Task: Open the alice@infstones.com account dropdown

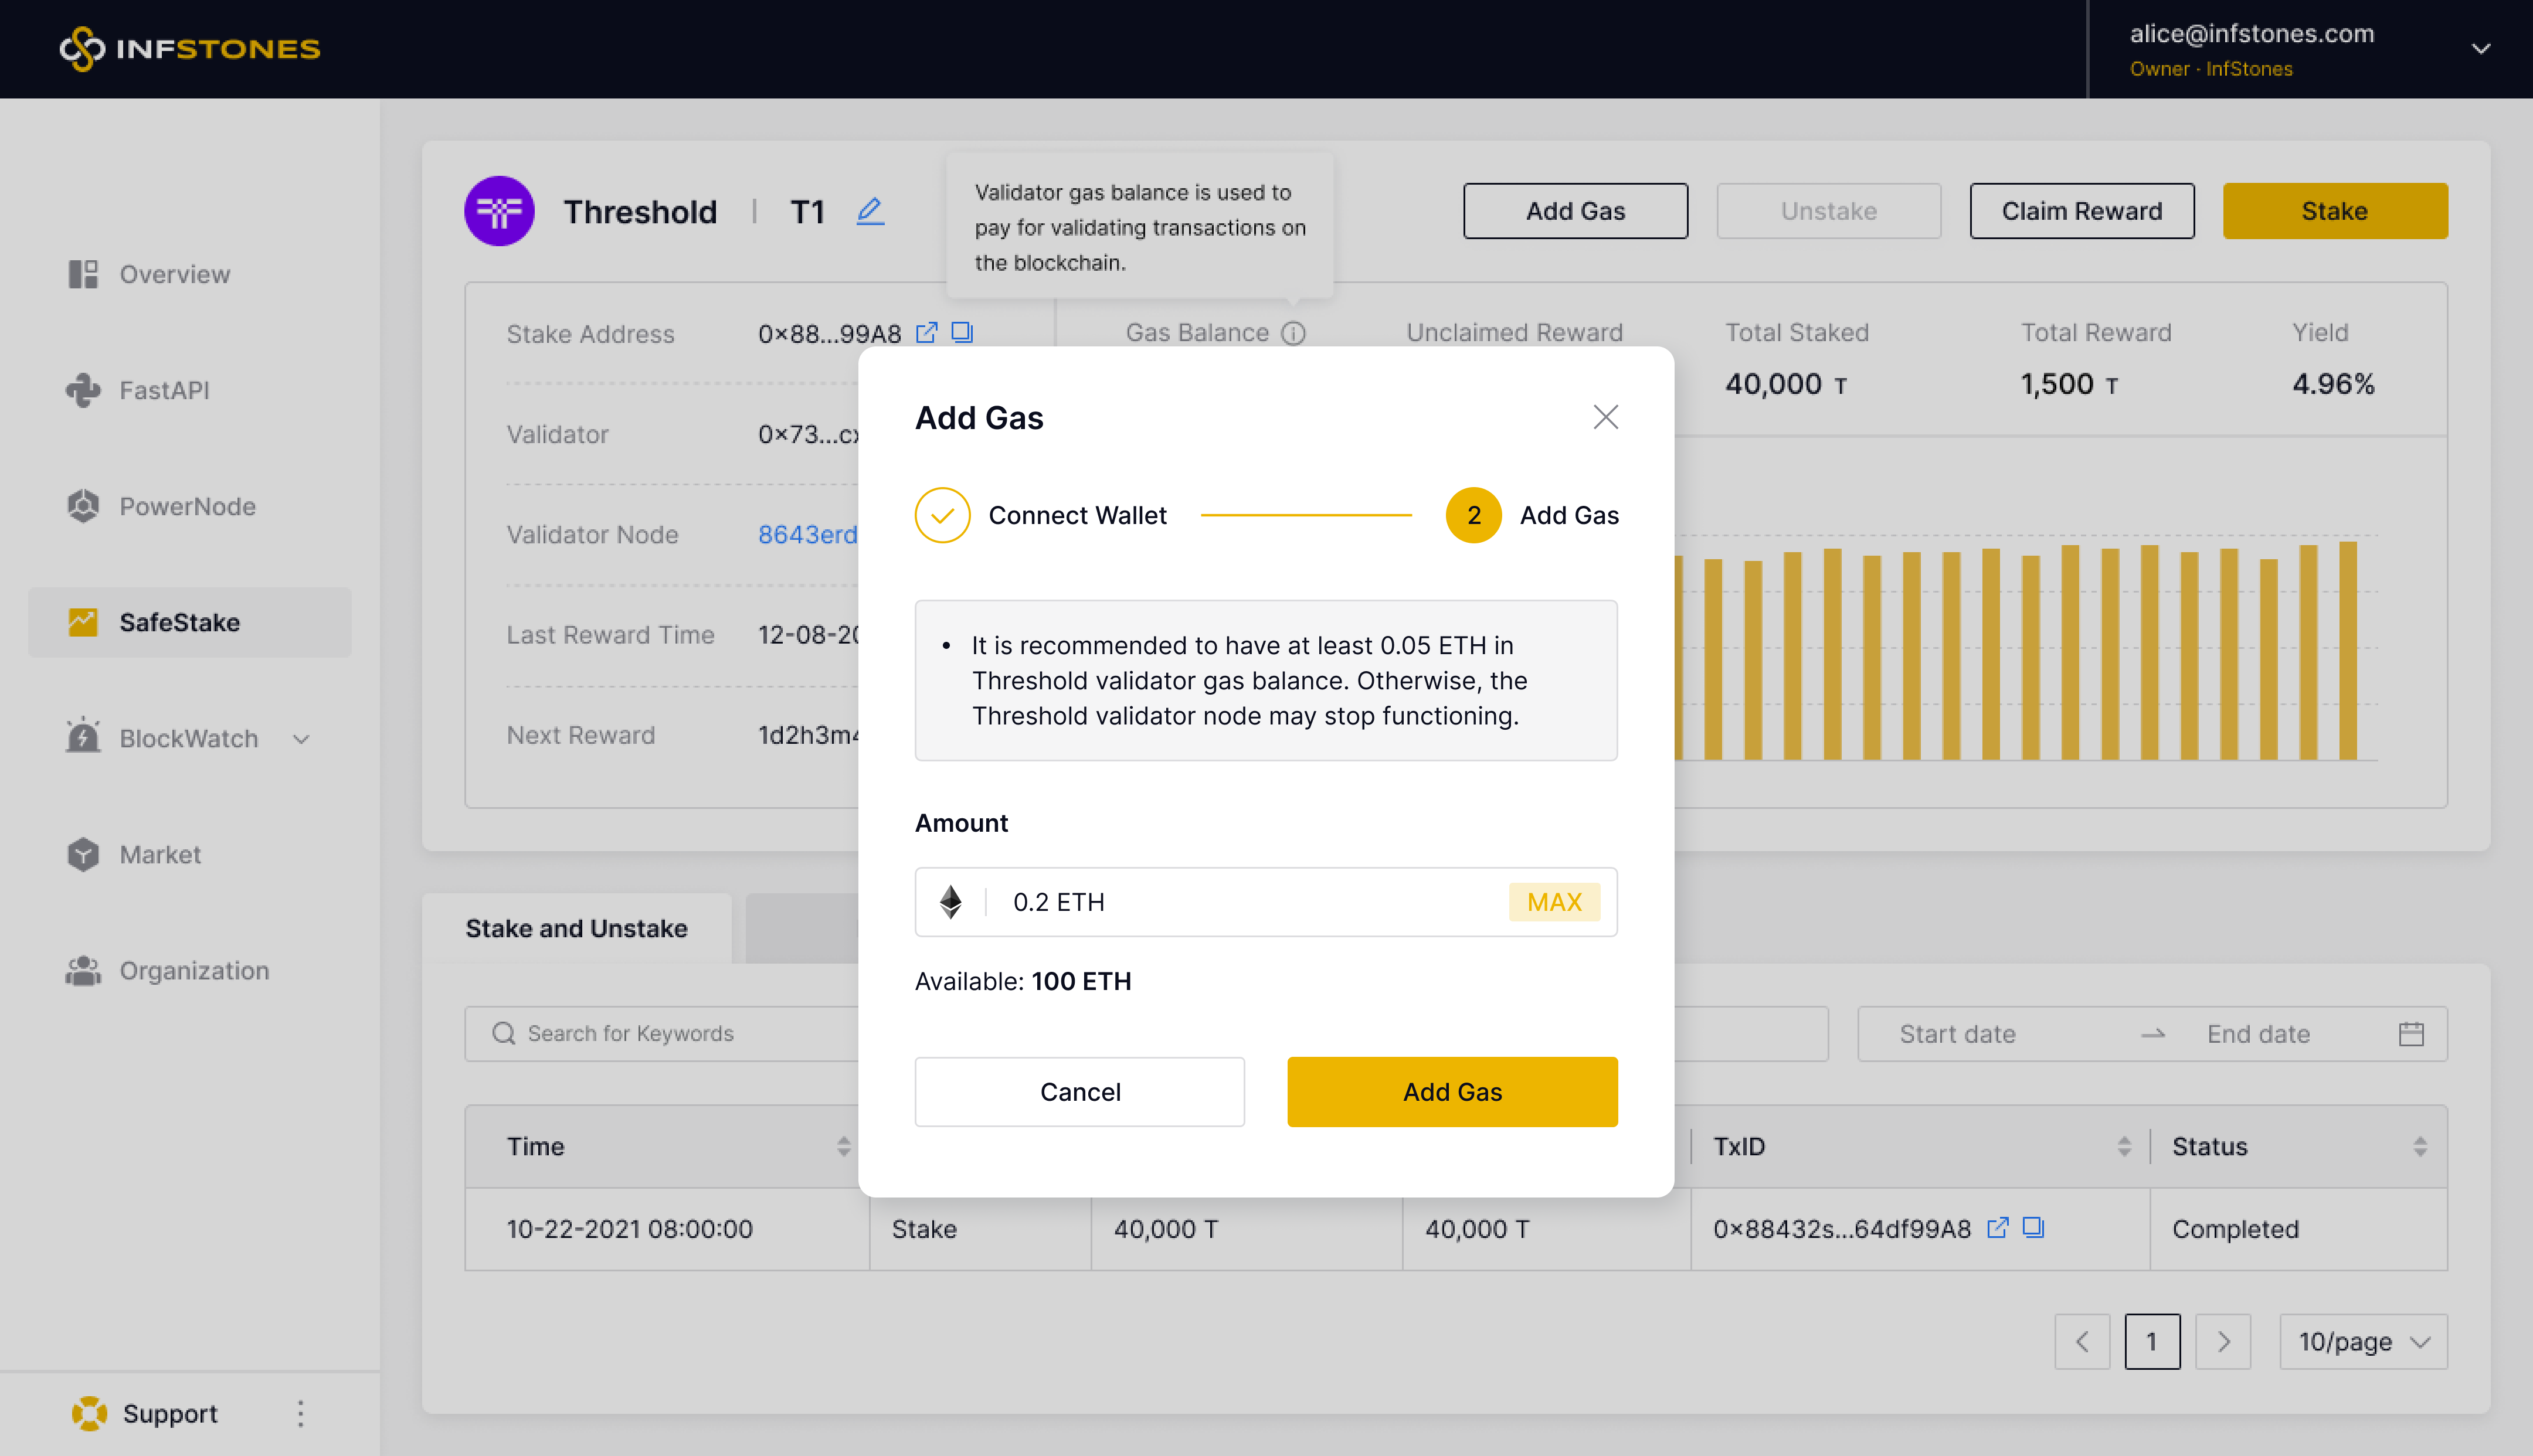Action: point(2480,49)
